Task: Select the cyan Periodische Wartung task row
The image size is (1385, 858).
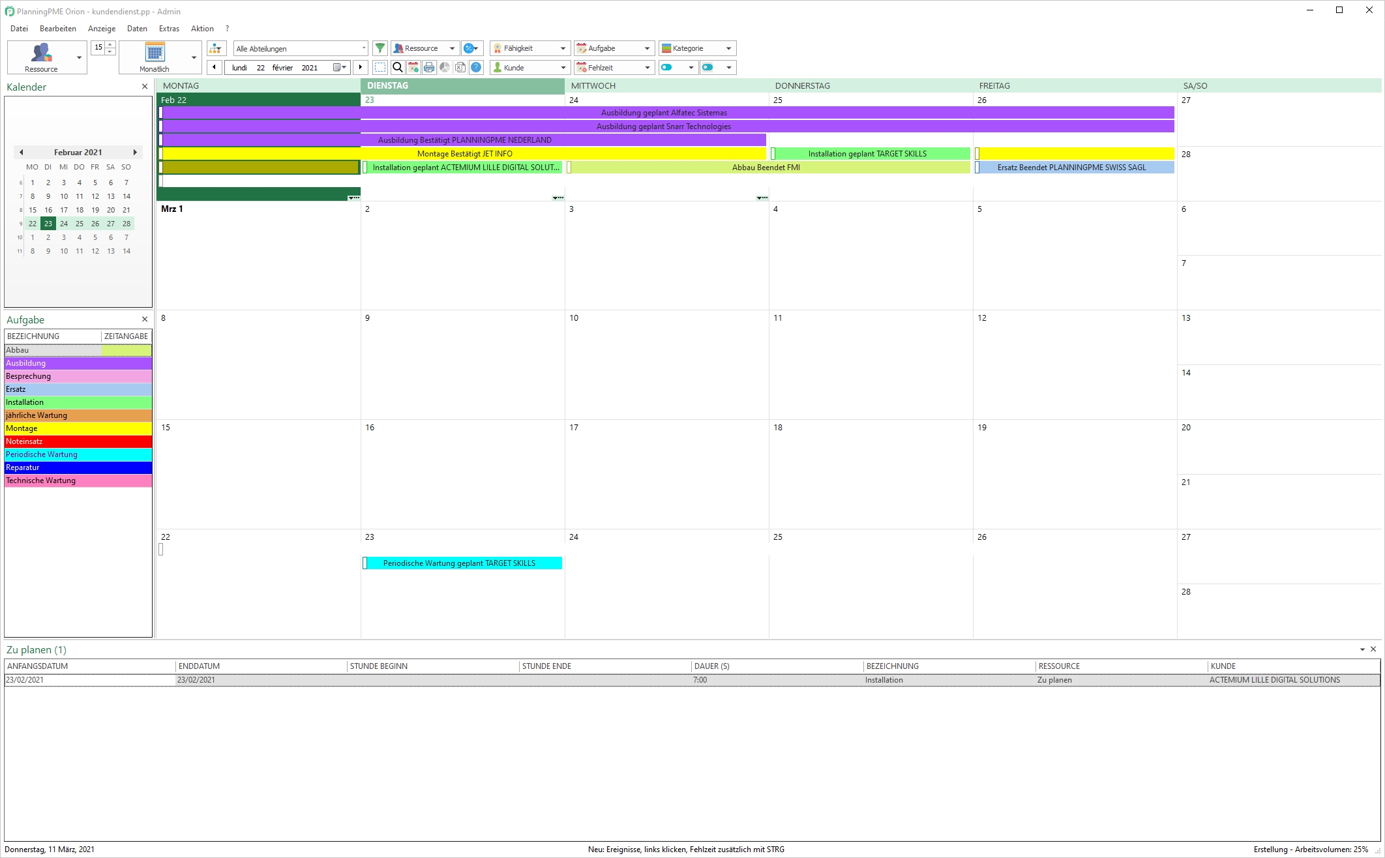Action: (78, 454)
